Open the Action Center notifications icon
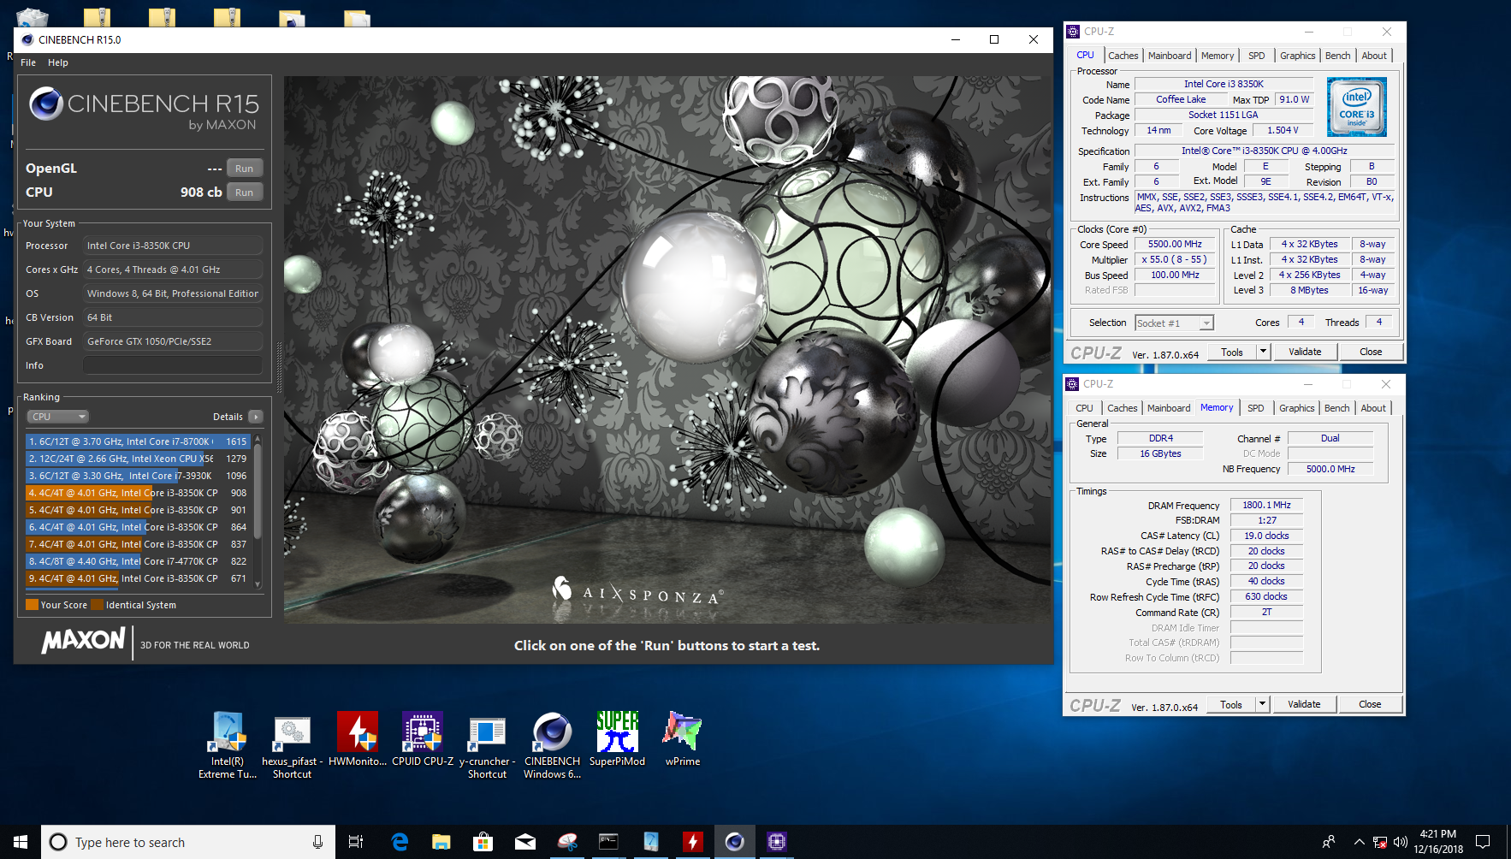The width and height of the screenshot is (1511, 859). point(1483,842)
